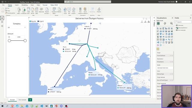This screenshot has width=192, height=108.
Task: Switch to the Error example page
Action: tap(22, 100)
